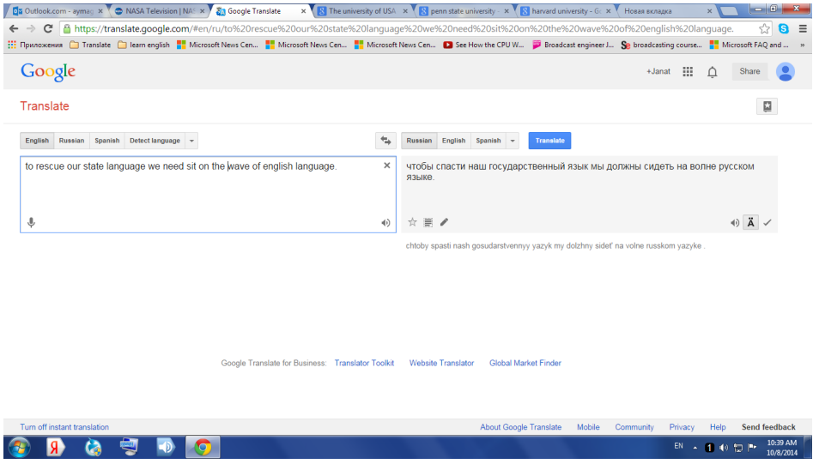Click the Skype extension icon

point(784,29)
